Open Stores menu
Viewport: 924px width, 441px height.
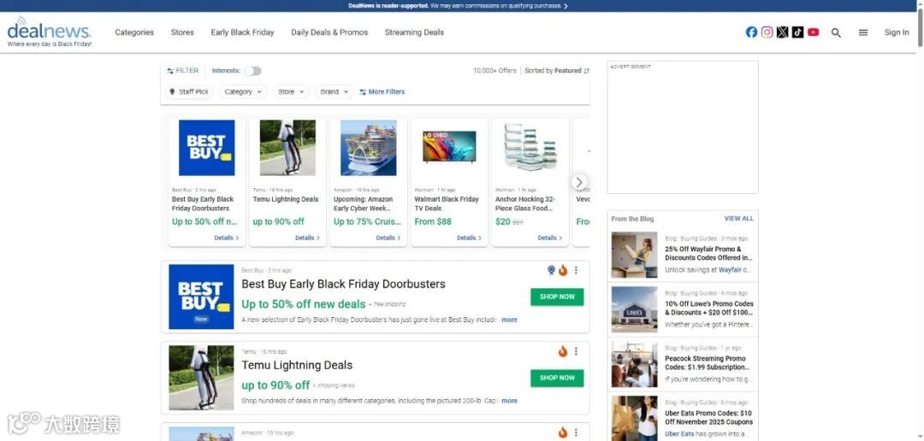(x=182, y=32)
